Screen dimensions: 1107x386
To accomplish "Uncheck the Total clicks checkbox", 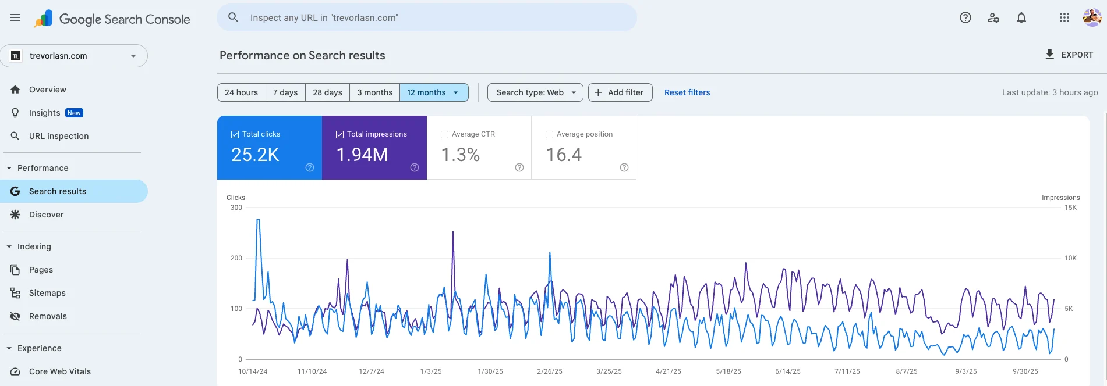I will point(235,134).
